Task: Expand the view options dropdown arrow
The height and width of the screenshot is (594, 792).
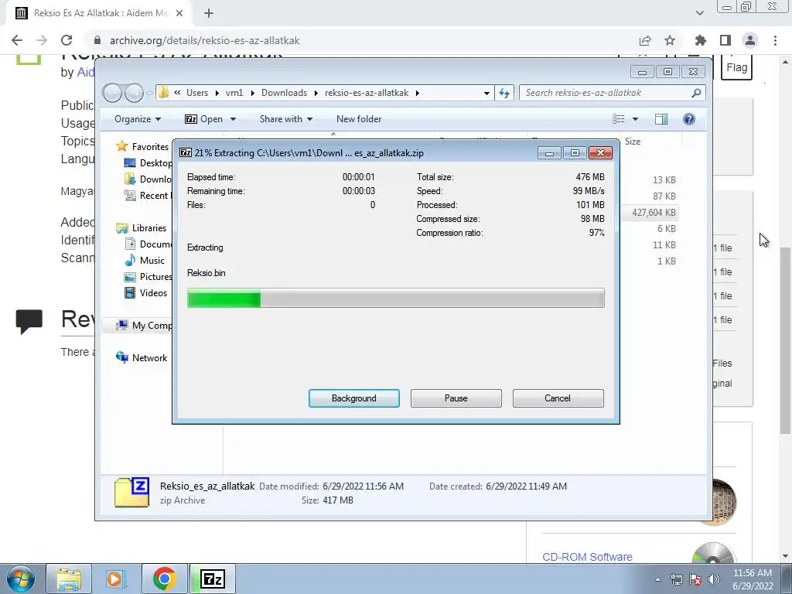Action: 636,119
